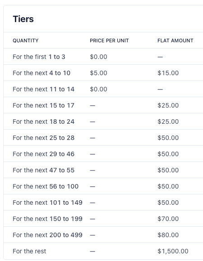Click the Tiers section heading

(x=23, y=19)
